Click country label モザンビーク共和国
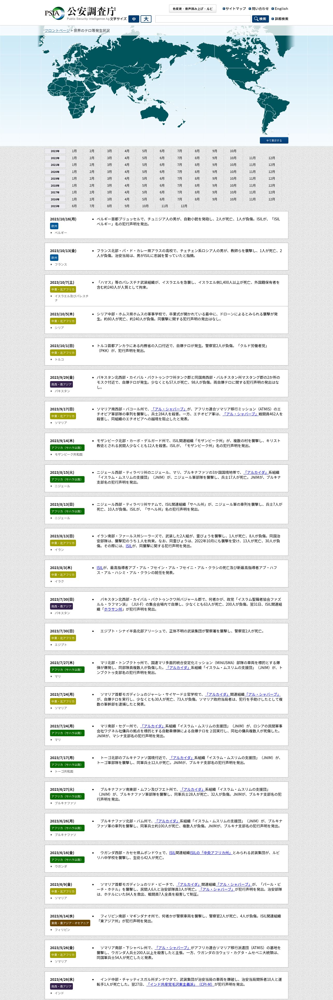This screenshot has width=333, height=1000. click(x=69, y=455)
